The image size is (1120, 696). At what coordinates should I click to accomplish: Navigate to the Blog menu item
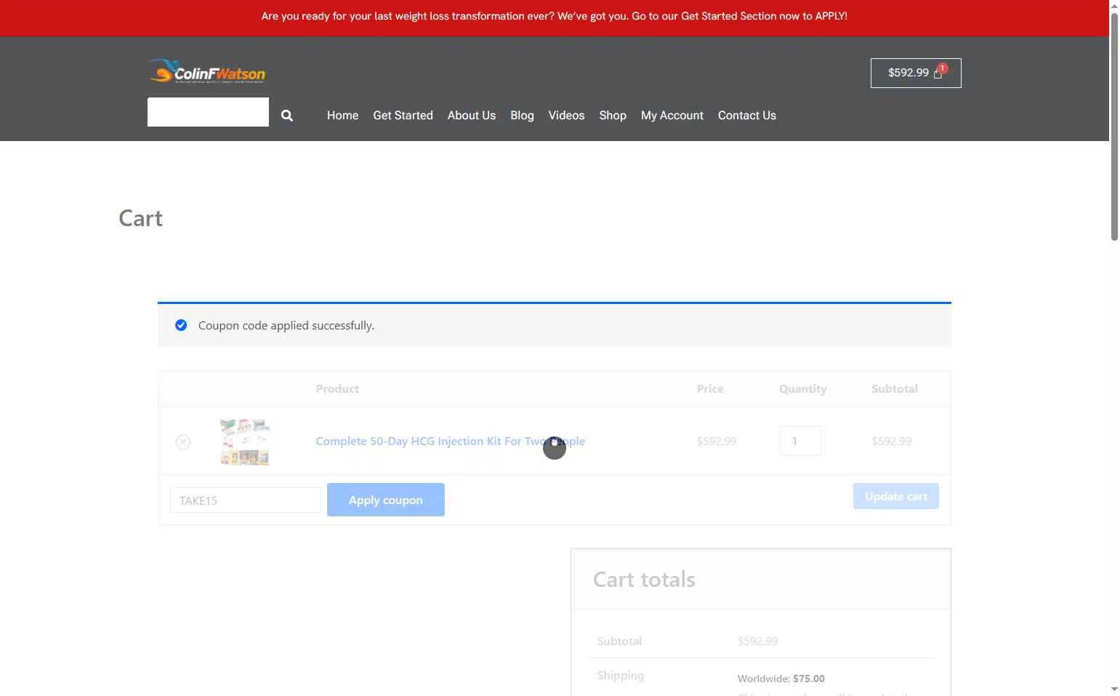[522, 116]
